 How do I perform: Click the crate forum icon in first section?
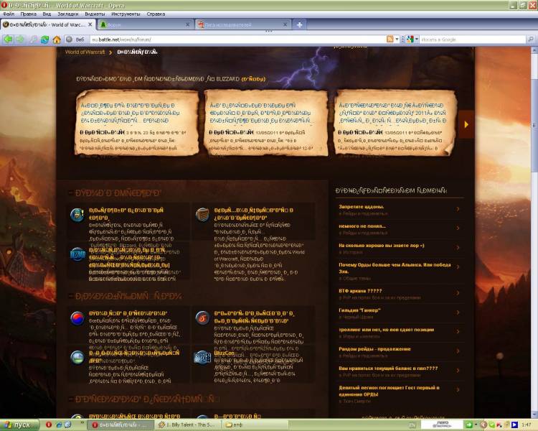pos(202,215)
